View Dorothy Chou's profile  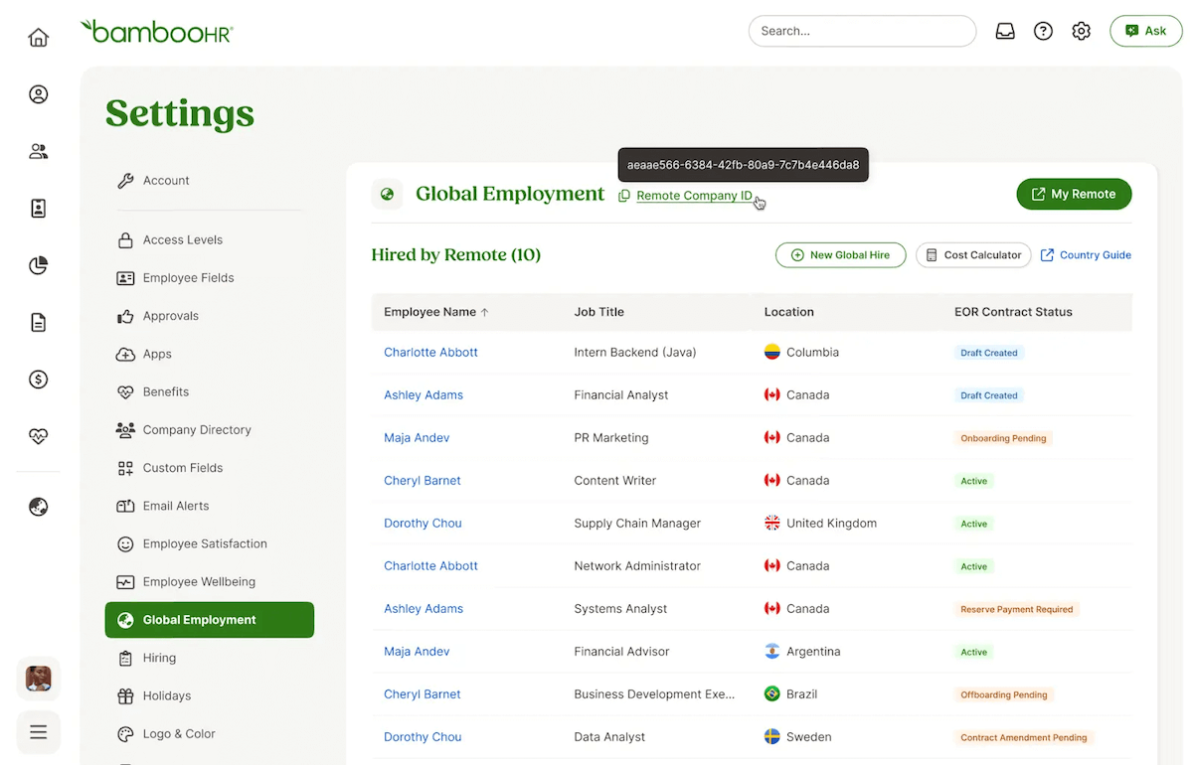pyautogui.click(x=423, y=523)
